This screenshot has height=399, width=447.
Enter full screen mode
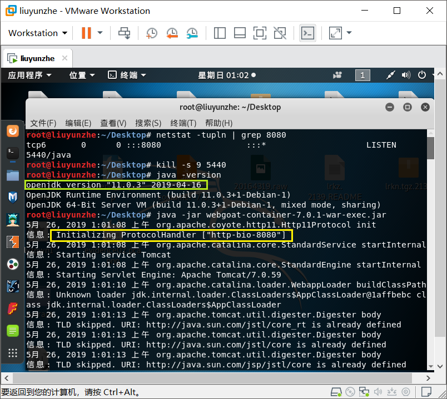tap(260, 33)
